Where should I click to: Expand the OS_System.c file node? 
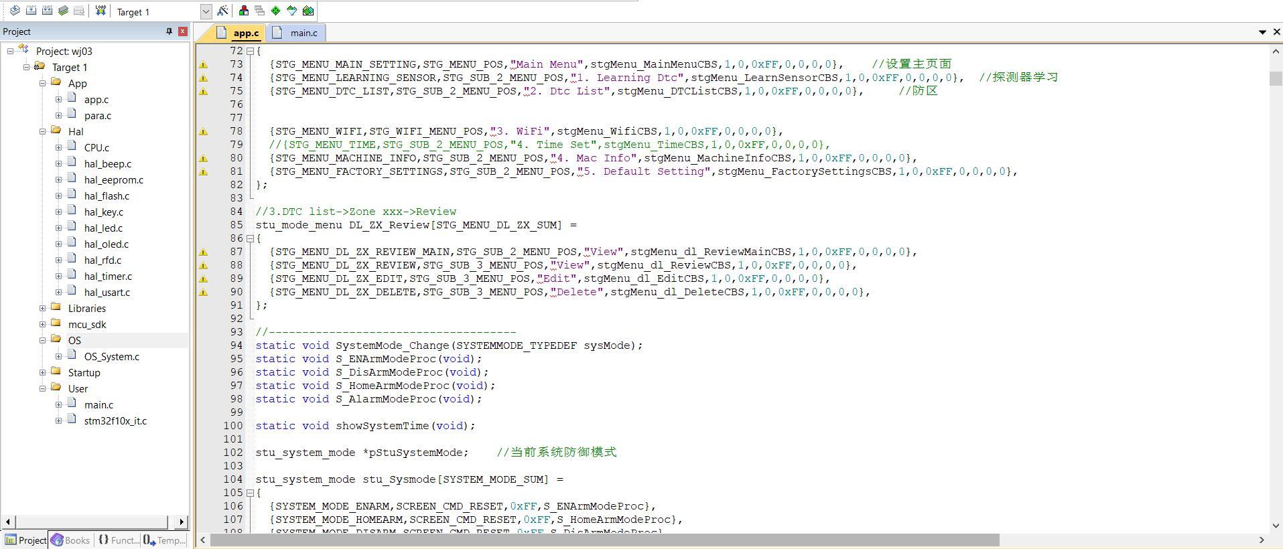pyautogui.click(x=58, y=356)
